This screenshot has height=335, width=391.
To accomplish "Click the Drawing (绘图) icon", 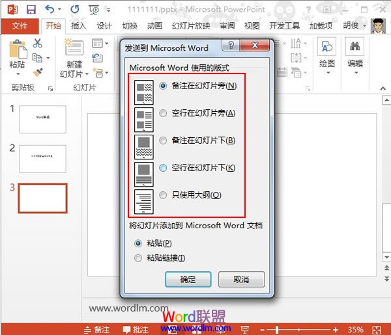I will click(326, 47).
